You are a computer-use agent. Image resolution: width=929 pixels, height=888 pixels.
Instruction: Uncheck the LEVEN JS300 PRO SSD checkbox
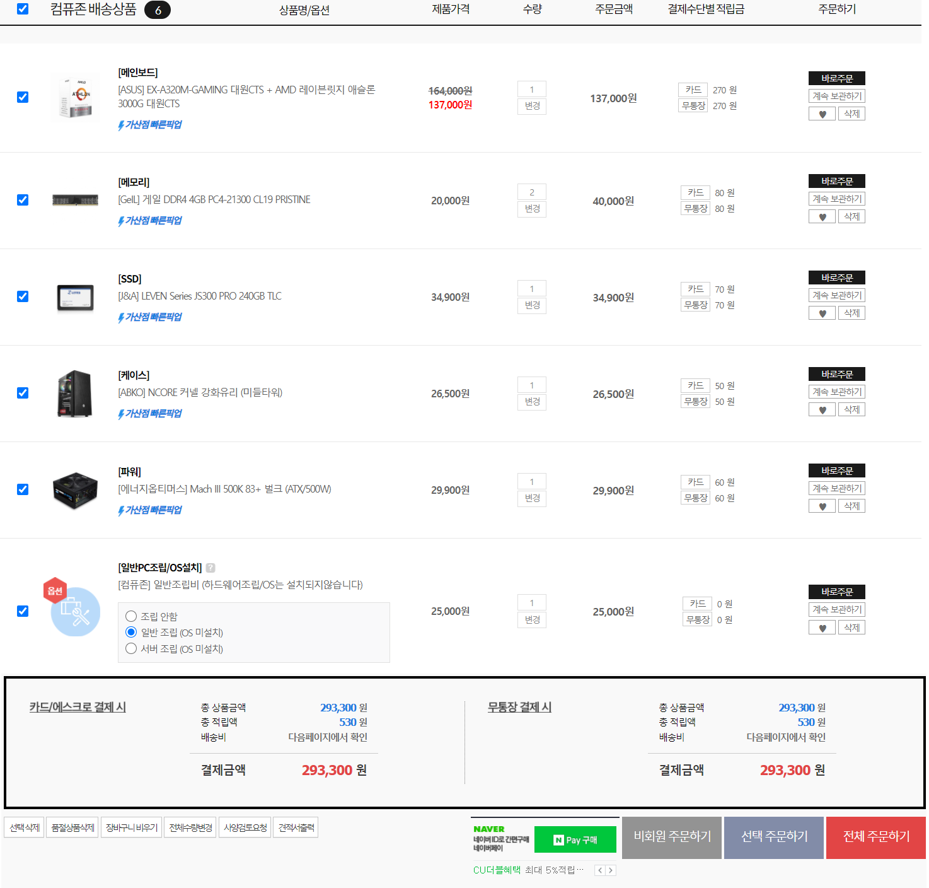click(x=23, y=296)
